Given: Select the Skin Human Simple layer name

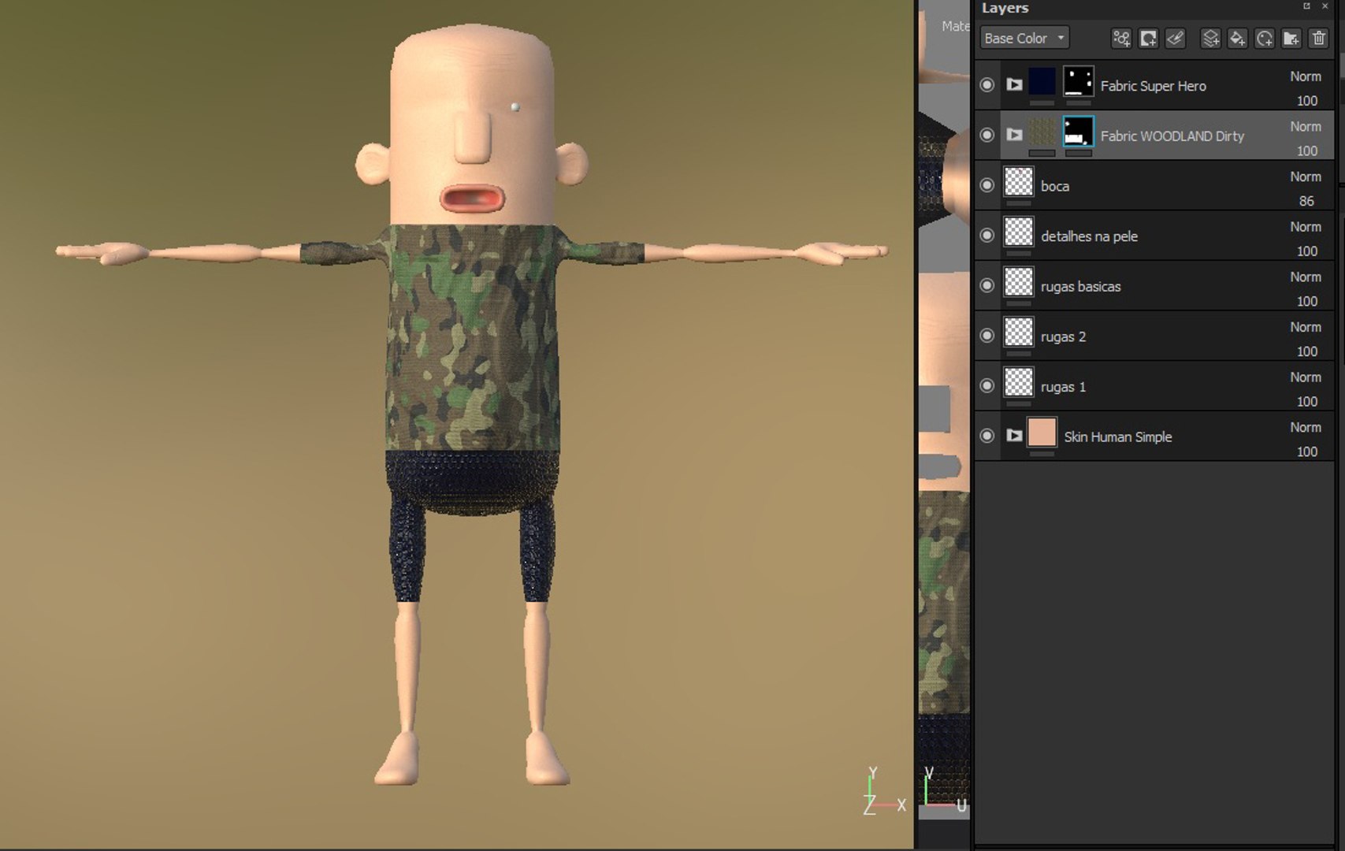Looking at the screenshot, I should (1117, 437).
